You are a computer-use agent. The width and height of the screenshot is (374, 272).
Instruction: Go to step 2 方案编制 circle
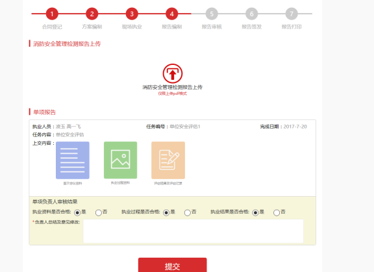click(92, 14)
